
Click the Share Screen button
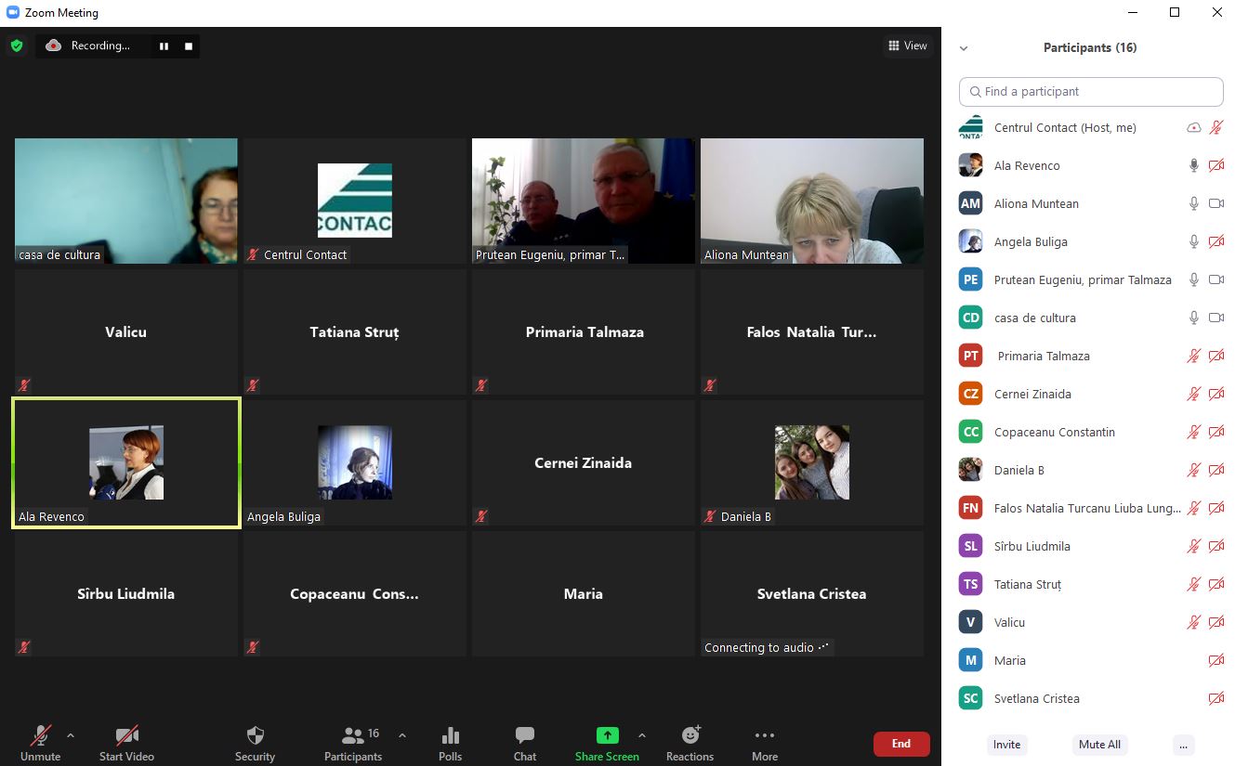(x=607, y=744)
